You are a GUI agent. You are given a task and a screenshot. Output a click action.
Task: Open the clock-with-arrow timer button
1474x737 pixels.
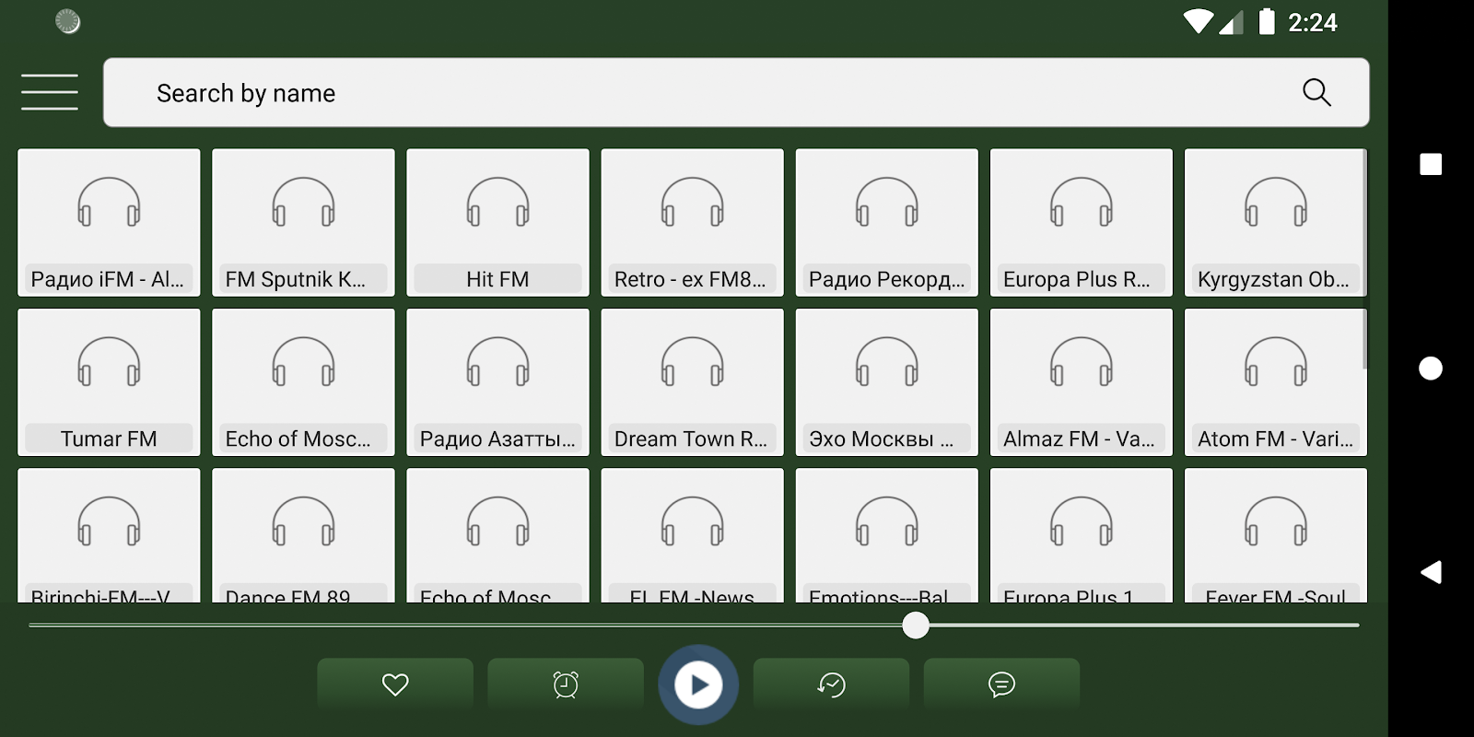pyautogui.click(x=831, y=684)
